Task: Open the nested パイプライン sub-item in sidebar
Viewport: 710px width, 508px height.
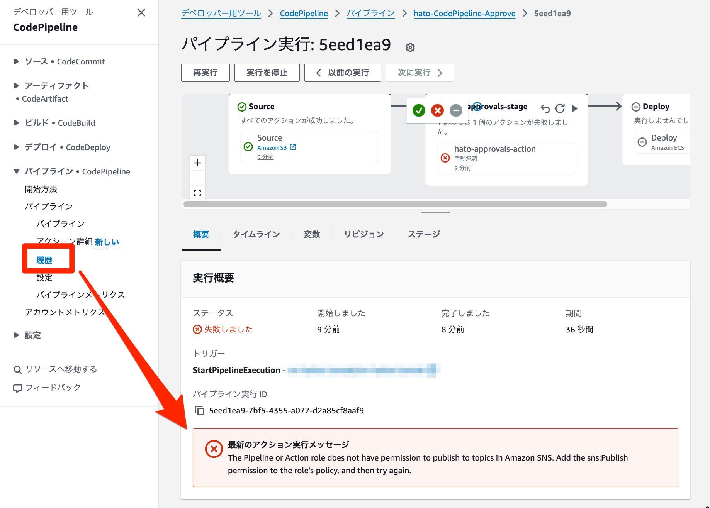Action: (x=60, y=224)
